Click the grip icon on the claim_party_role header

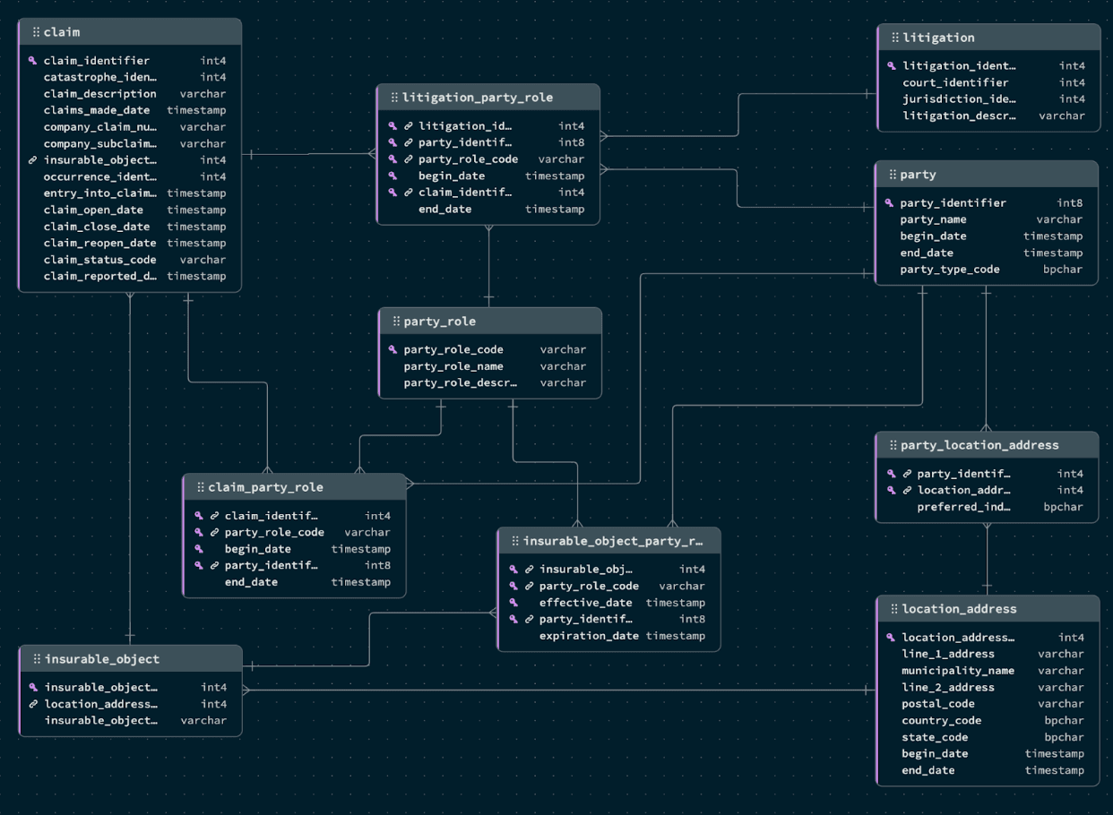pyautogui.click(x=200, y=487)
